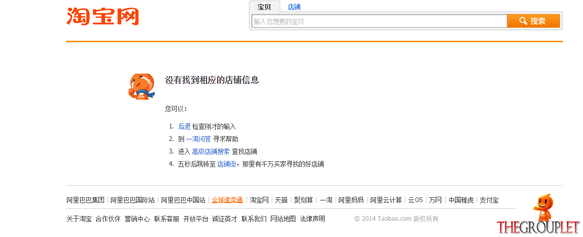583x237 pixels.
Task: Open the 一淘问答 help link
Action: tap(198, 139)
